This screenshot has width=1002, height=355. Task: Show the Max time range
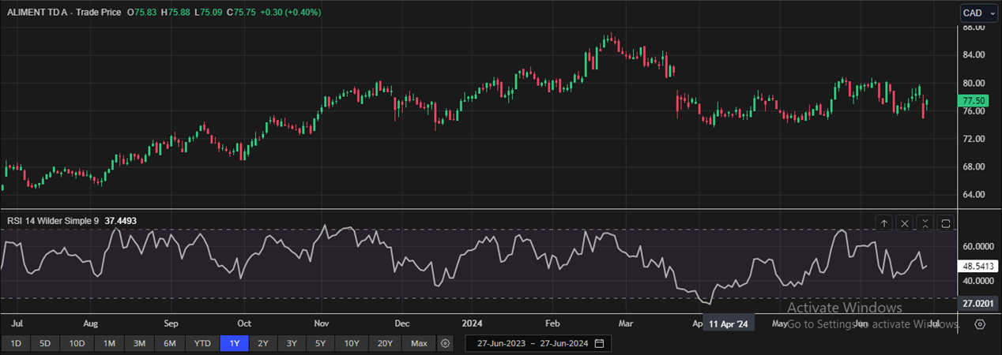click(419, 343)
